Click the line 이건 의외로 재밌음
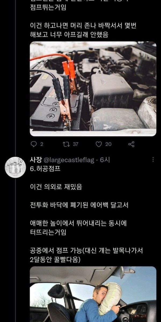 pos(56,187)
